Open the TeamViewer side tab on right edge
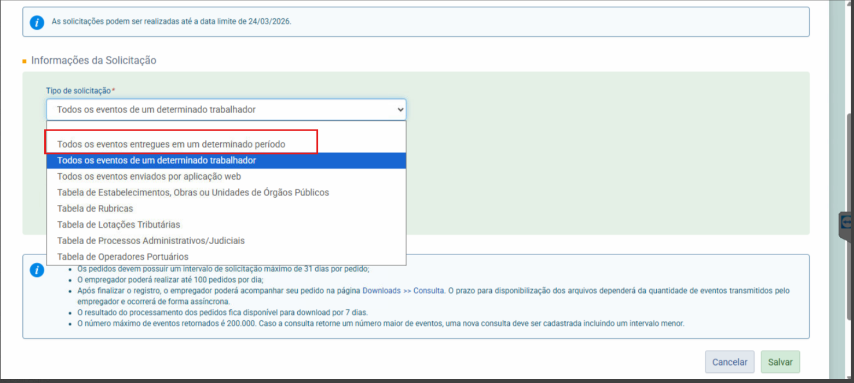 coord(846,222)
